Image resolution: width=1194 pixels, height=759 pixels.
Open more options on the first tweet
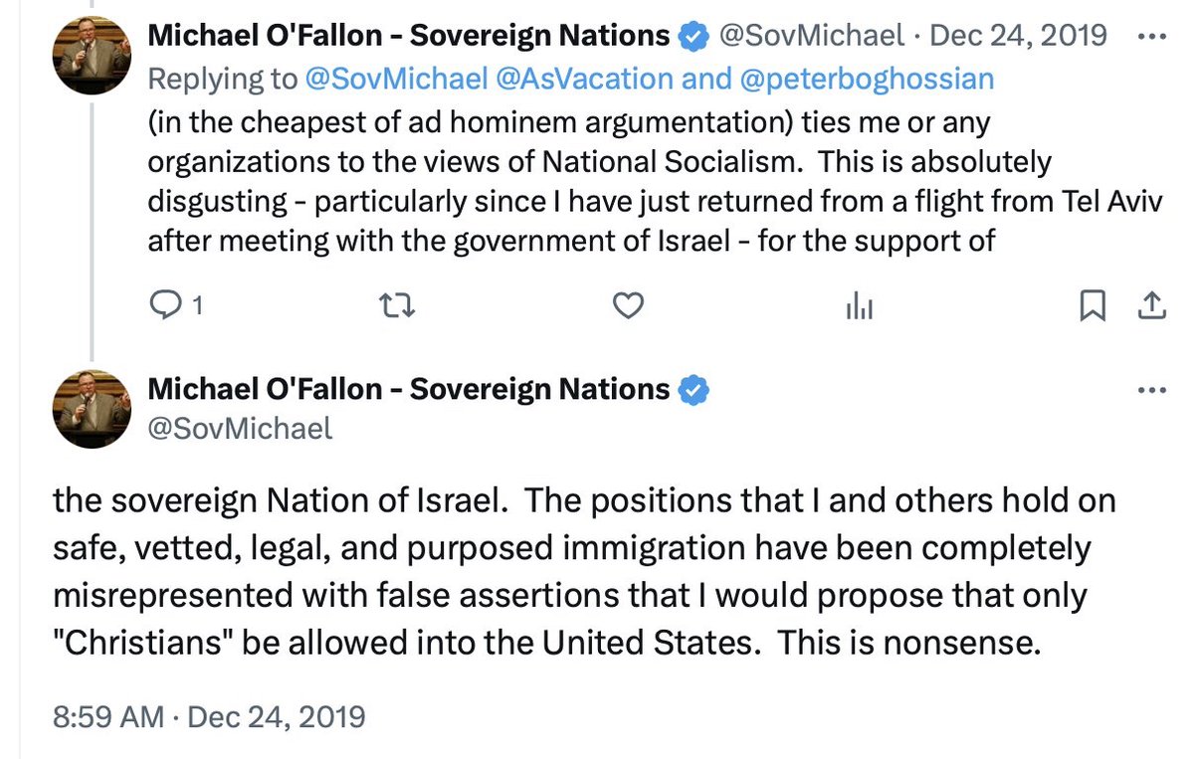click(1150, 36)
